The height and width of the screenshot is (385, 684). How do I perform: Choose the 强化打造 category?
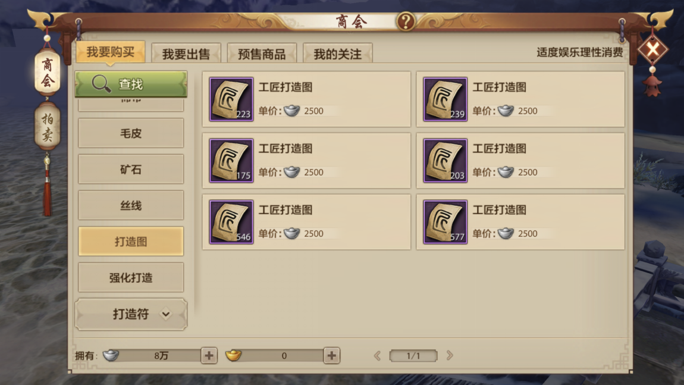tap(131, 278)
